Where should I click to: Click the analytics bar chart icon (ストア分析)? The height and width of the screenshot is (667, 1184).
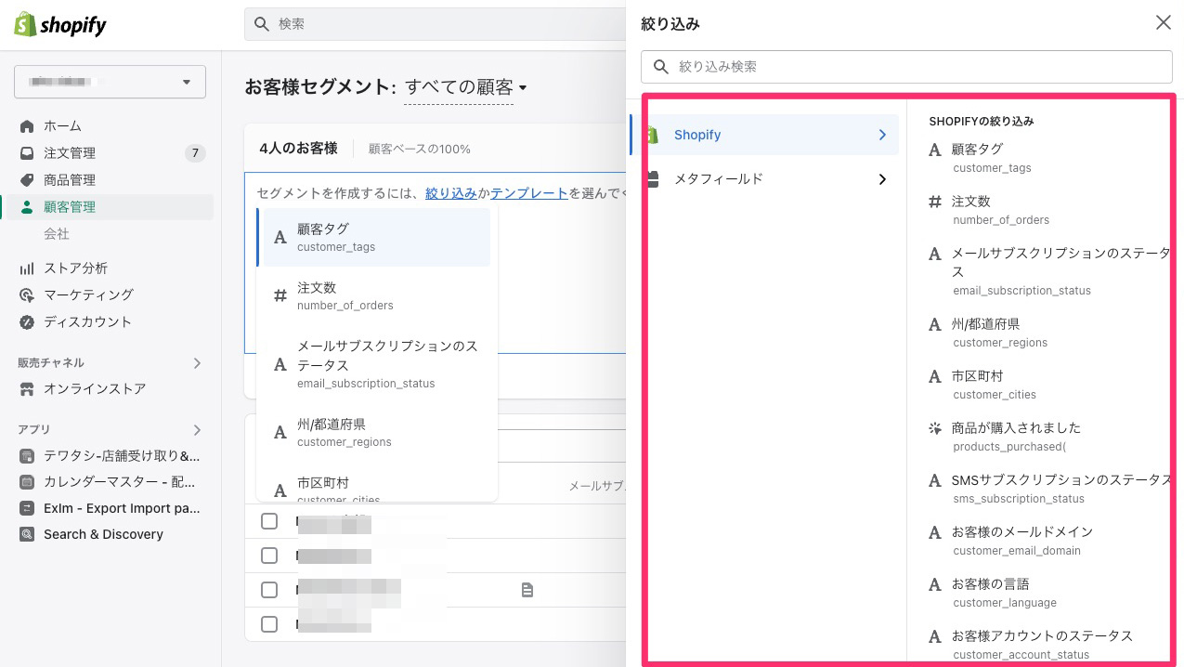27,268
